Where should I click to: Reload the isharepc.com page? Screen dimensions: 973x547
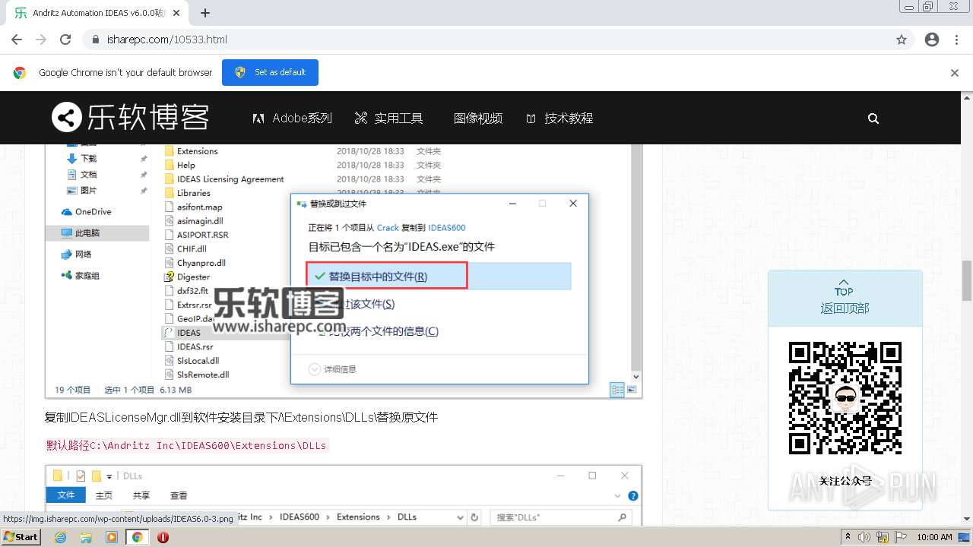[65, 40]
